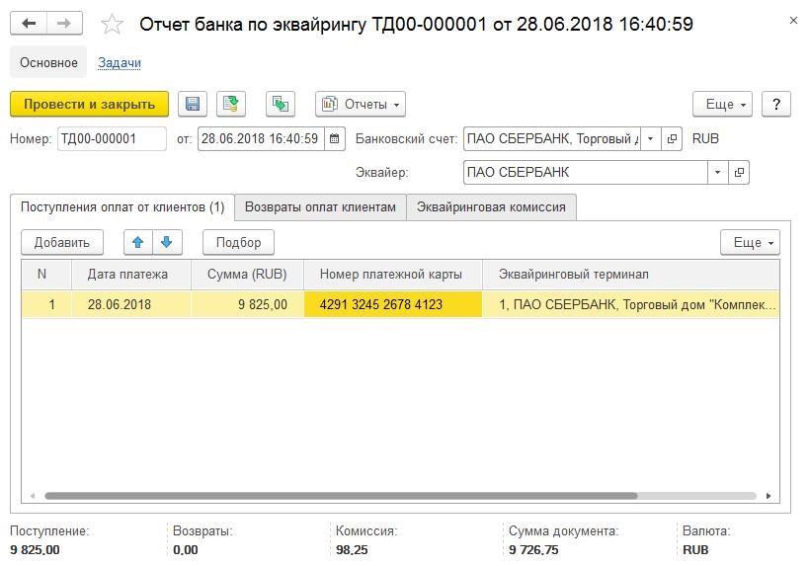Click Сумма документа value 9 726,75
The height and width of the screenshot is (566, 809).
[x=533, y=550]
